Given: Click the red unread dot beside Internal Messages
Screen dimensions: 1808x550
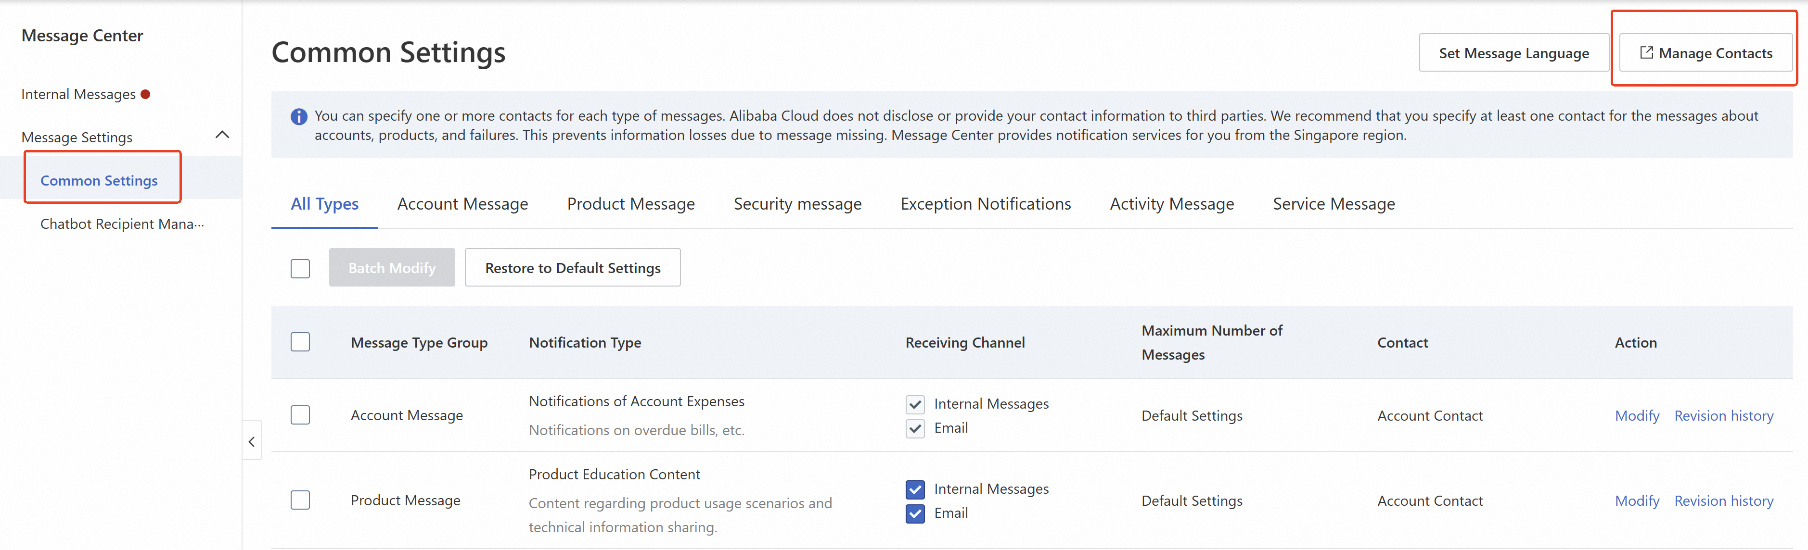Looking at the screenshot, I should coord(145,94).
